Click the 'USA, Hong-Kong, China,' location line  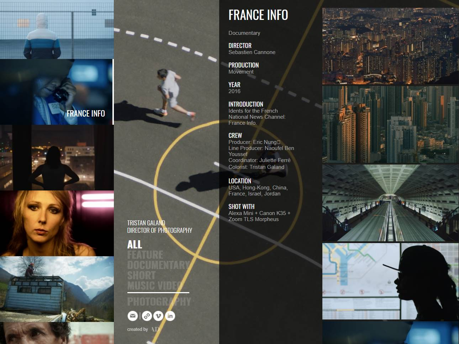click(258, 188)
